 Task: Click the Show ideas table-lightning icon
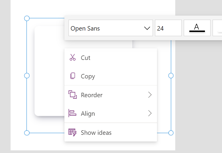tap(73, 132)
